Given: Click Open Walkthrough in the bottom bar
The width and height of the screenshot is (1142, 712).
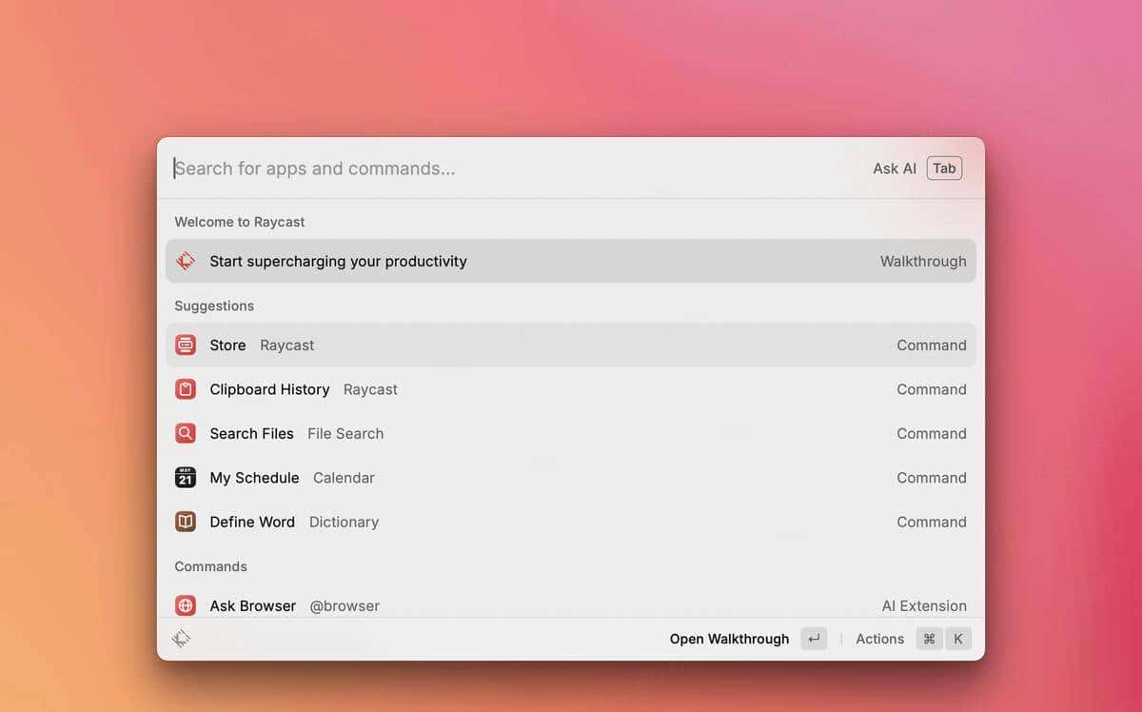Looking at the screenshot, I should (729, 639).
